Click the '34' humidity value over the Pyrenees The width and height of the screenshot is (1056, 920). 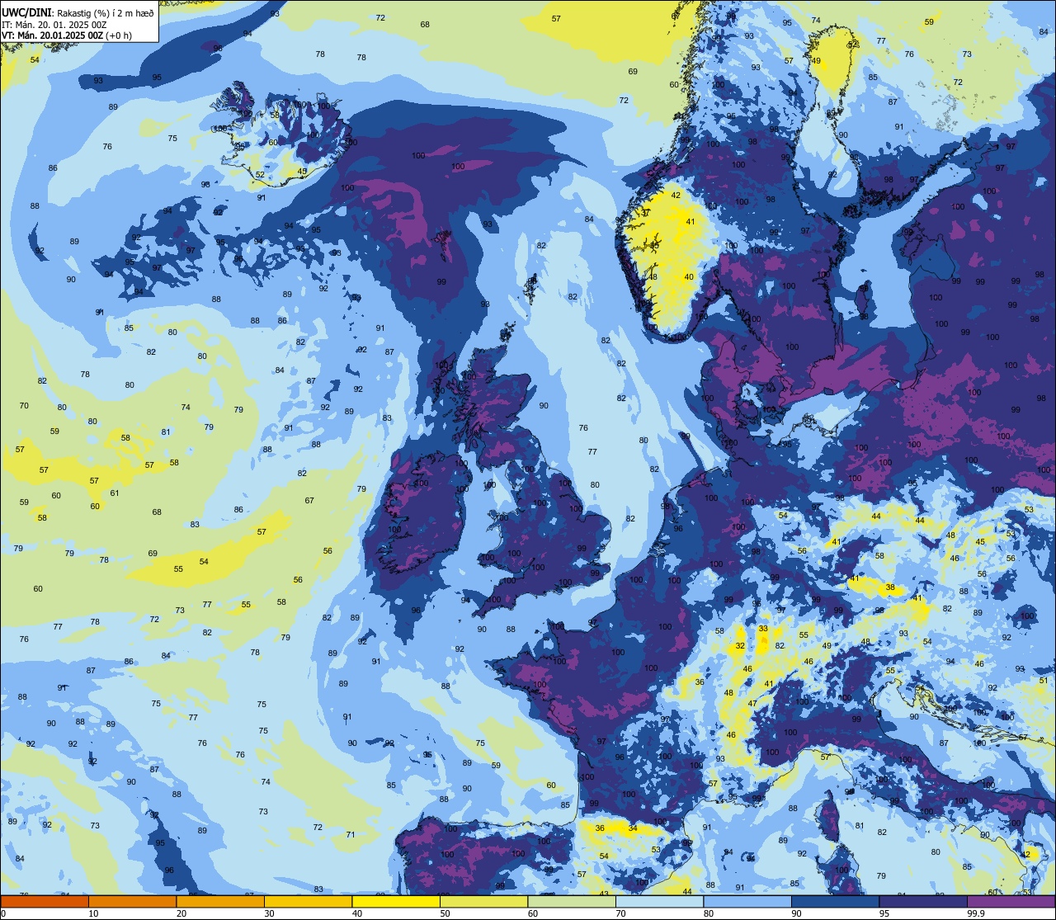633,828
